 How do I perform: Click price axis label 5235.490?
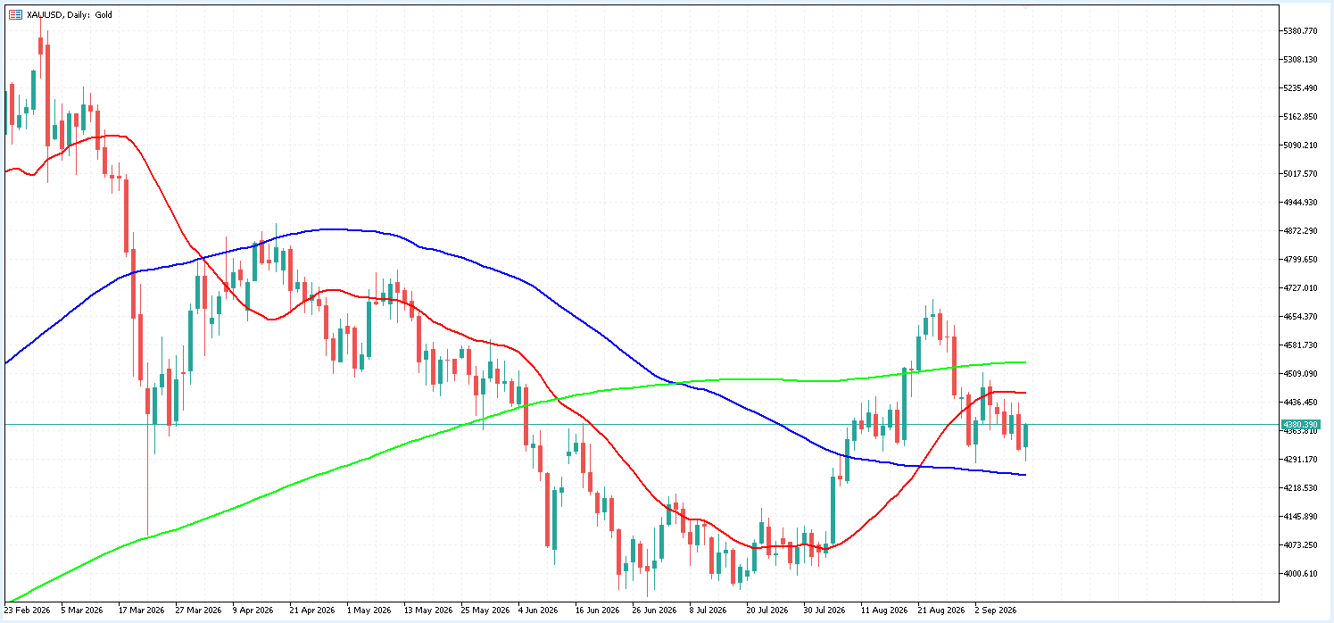click(1300, 88)
